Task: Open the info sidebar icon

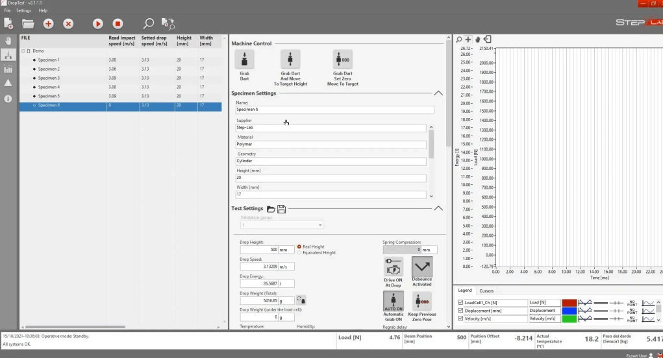Action: (8, 99)
